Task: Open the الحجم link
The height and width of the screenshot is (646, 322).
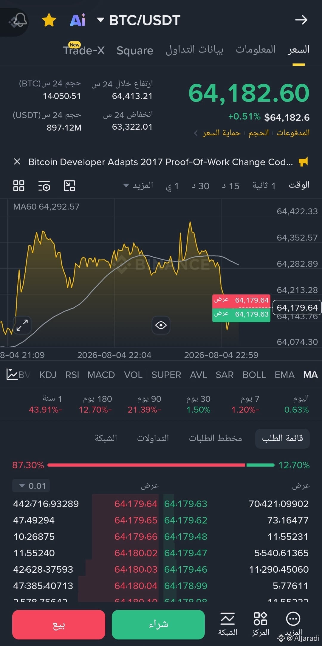Action: click(259, 133)
